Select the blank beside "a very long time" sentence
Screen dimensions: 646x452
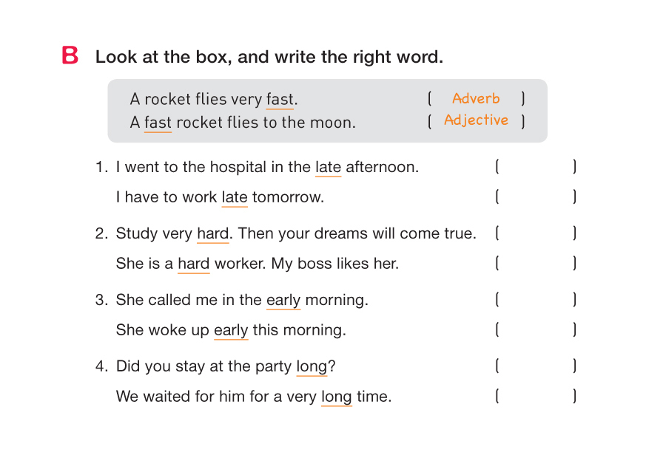536,397
